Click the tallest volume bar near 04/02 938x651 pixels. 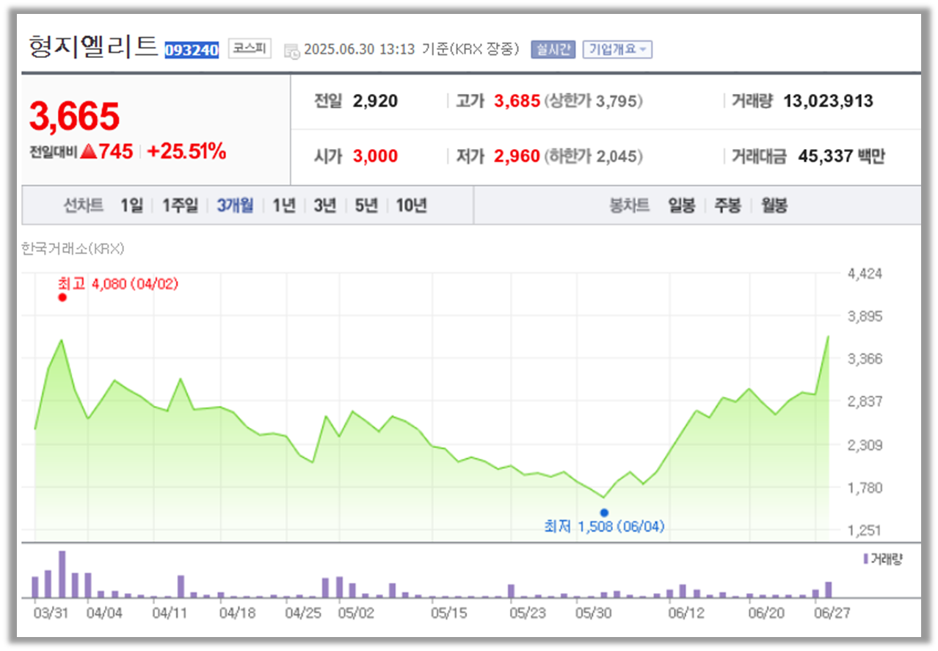pos(62,574)
